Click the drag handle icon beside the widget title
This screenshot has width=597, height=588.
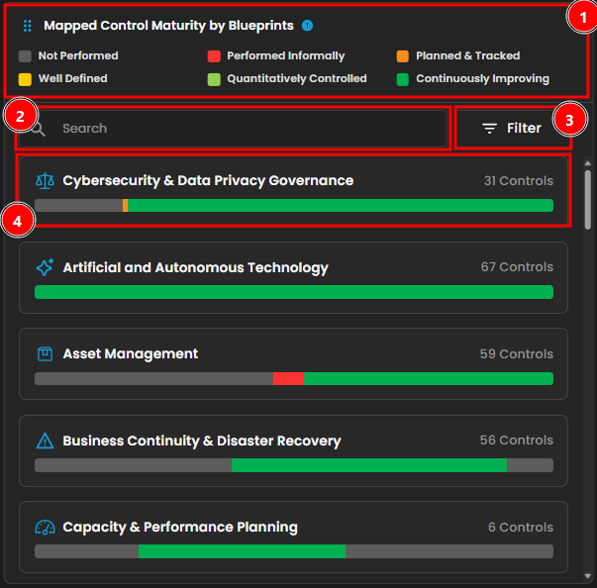point(28,26)
